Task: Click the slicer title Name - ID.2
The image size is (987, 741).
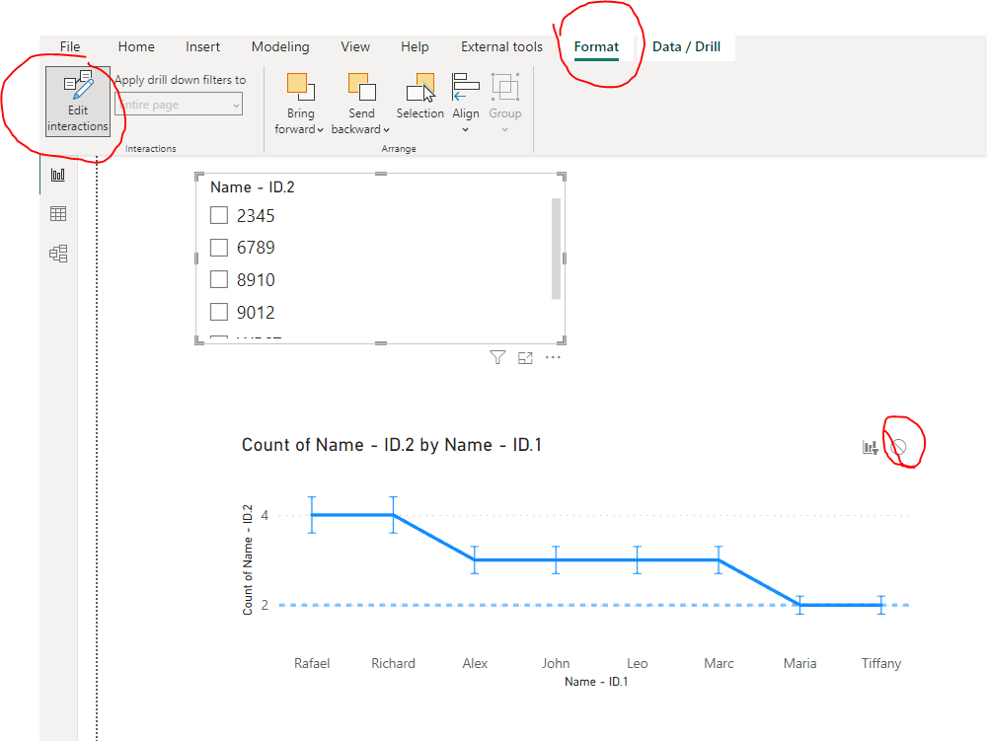Action: (253, 186)
